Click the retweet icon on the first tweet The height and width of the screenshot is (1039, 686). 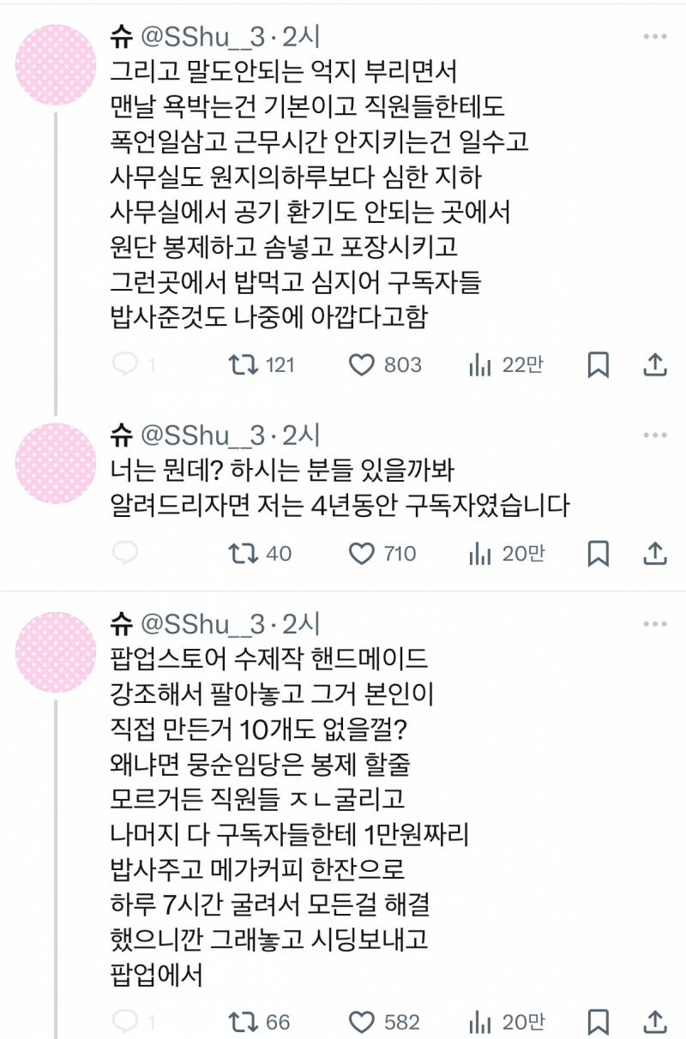(239, 366)
